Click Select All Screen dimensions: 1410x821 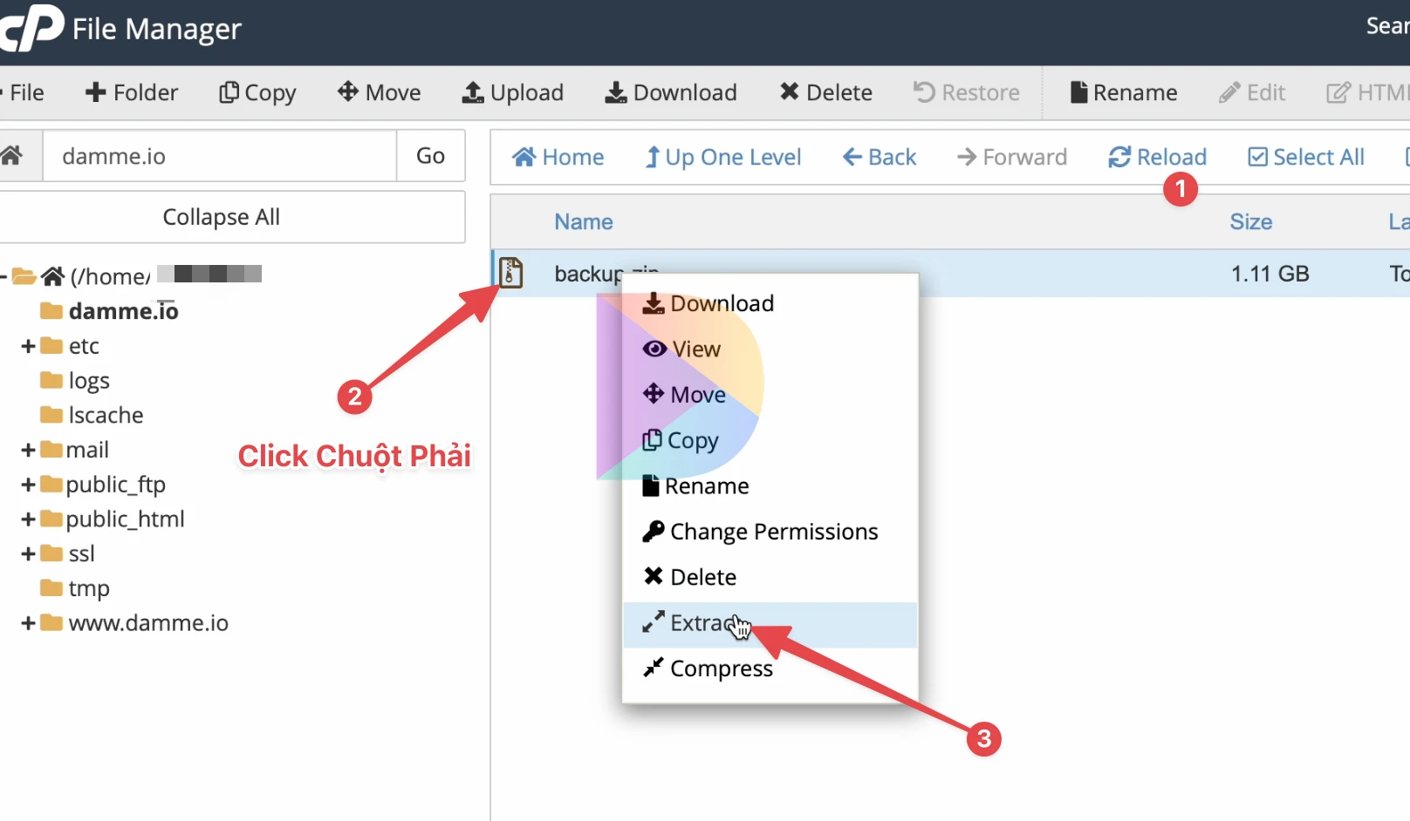(1306, 157)
